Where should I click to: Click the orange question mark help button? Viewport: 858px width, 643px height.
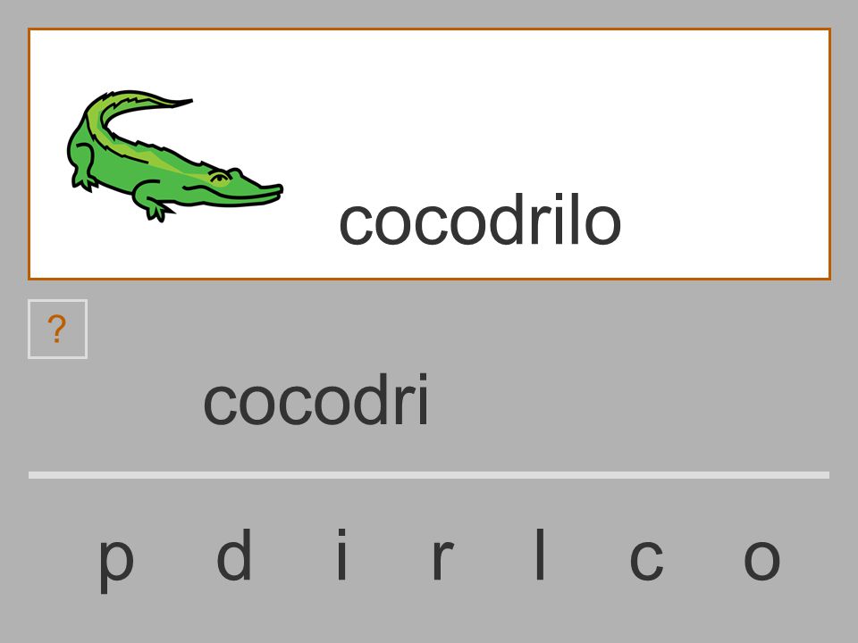(x=57, y=330)
